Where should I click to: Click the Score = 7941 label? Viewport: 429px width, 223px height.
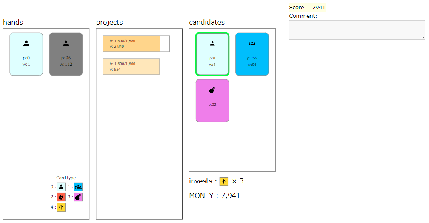[x=307, y=7]
